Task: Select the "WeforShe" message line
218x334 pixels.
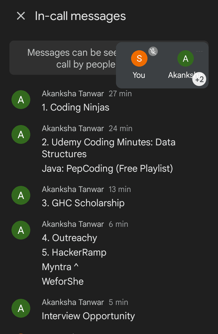Action: pos(63,282)
